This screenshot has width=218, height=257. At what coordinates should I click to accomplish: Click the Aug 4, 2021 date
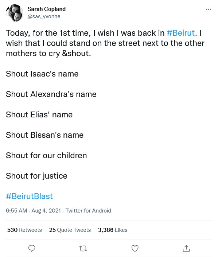[46, 211]
